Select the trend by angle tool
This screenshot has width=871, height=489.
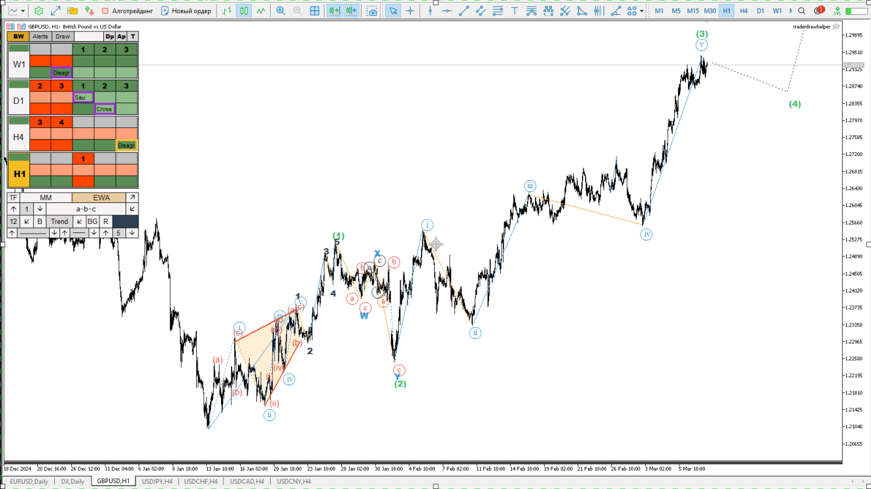point(615,11)
